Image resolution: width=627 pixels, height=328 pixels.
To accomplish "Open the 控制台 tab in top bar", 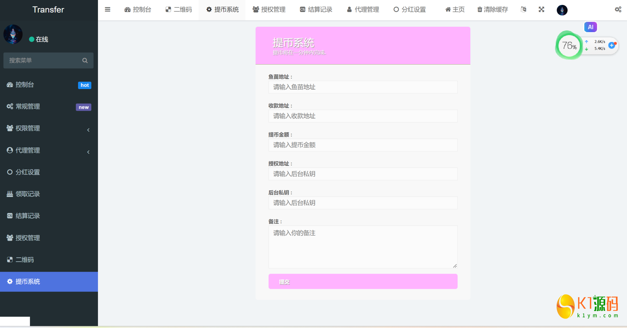I will pyautogui.click(x=138, y=10).
